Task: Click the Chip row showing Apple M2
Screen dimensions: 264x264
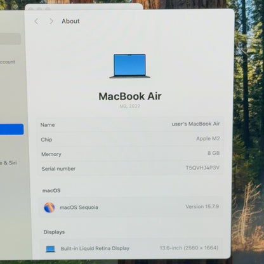Action: tap(131, 139)
